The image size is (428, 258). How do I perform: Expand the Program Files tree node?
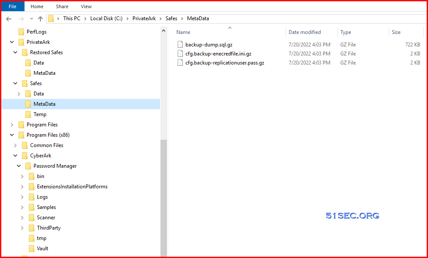pyautogui.click(x=12, y=125)
